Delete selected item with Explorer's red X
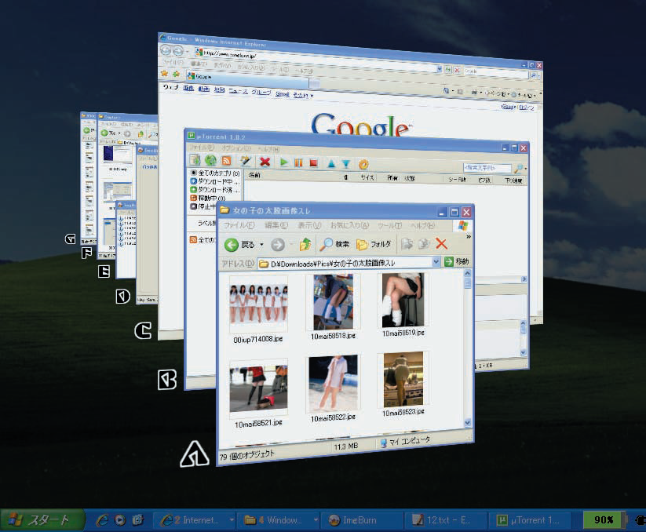Viewport: 646px width, 532px height. (x=441, y=243)
